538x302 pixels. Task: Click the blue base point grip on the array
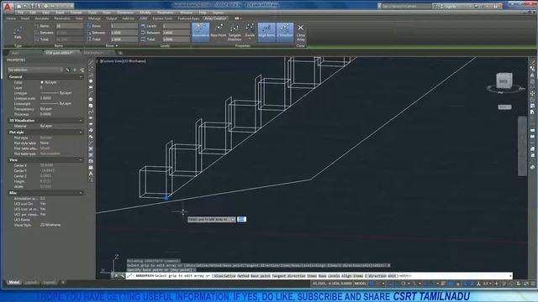pyautogui.click(x=166, y=198)
